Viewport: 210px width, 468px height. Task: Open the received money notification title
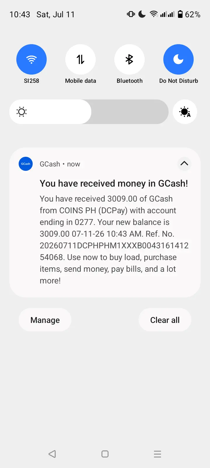pos(114,183)
